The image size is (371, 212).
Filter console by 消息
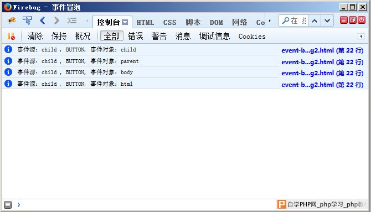click(x=183, y=36)
